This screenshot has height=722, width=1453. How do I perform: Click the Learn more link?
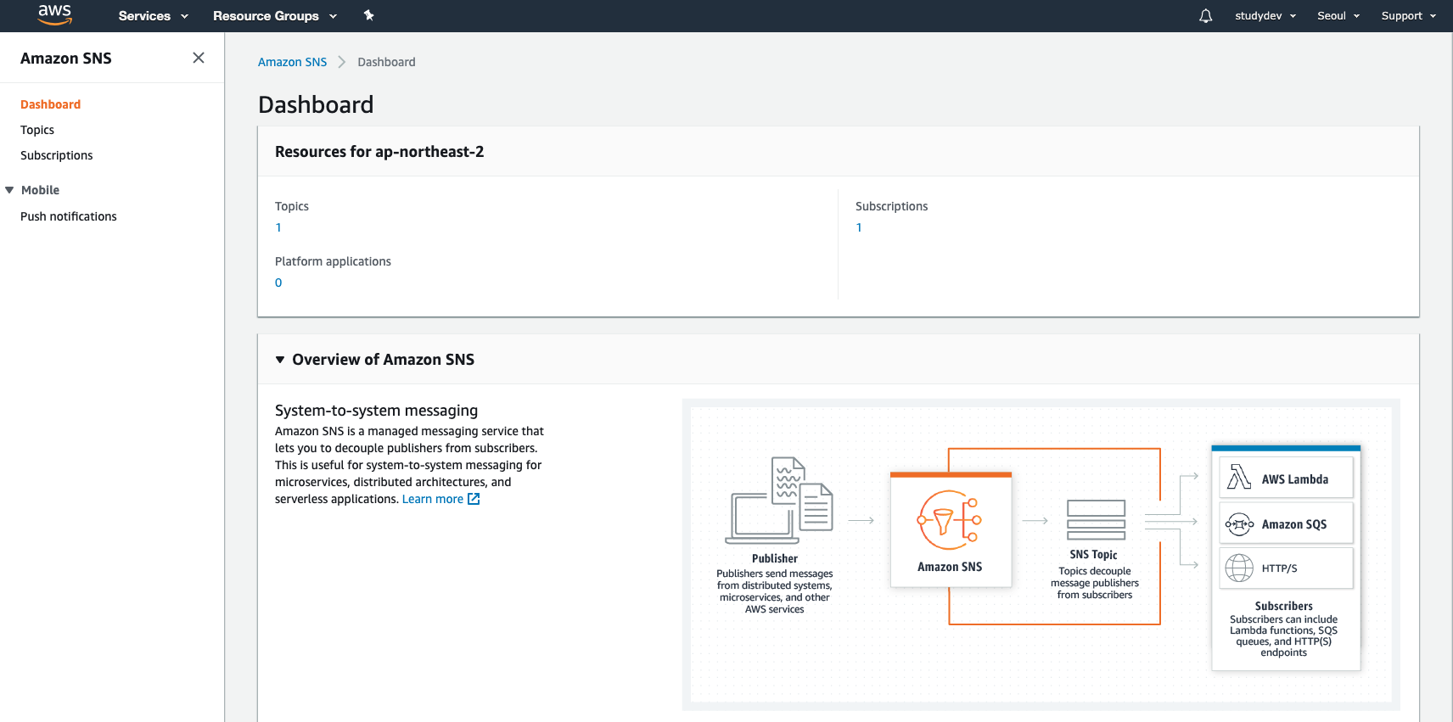coord(433,499)
